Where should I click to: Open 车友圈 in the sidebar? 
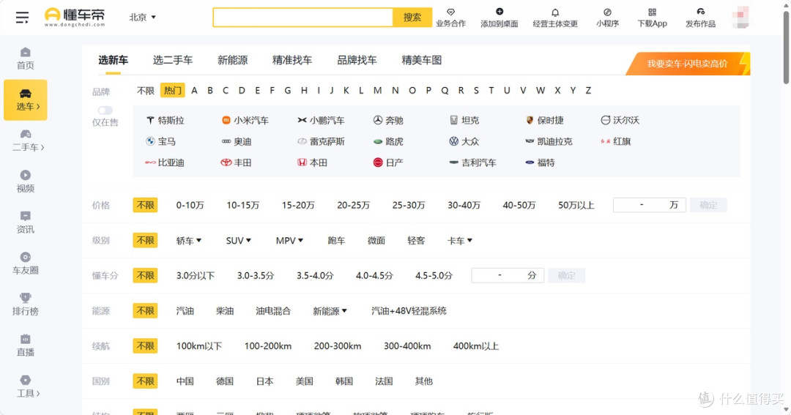coord(25,263)
